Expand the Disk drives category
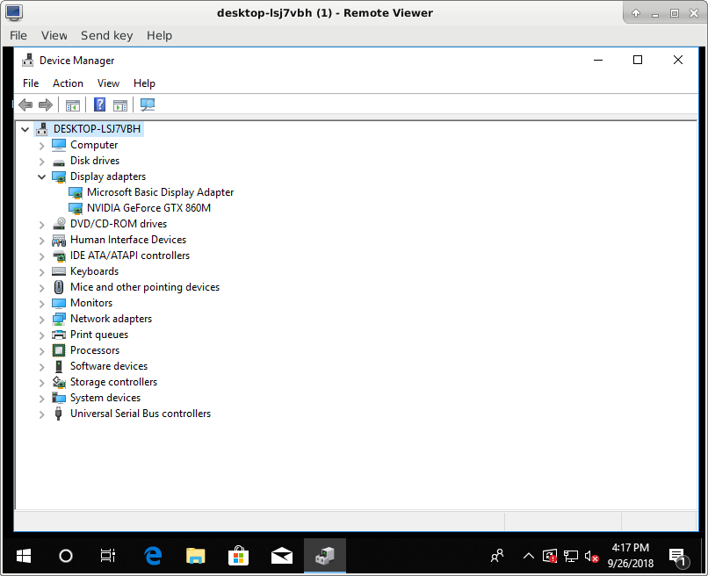 41,162
